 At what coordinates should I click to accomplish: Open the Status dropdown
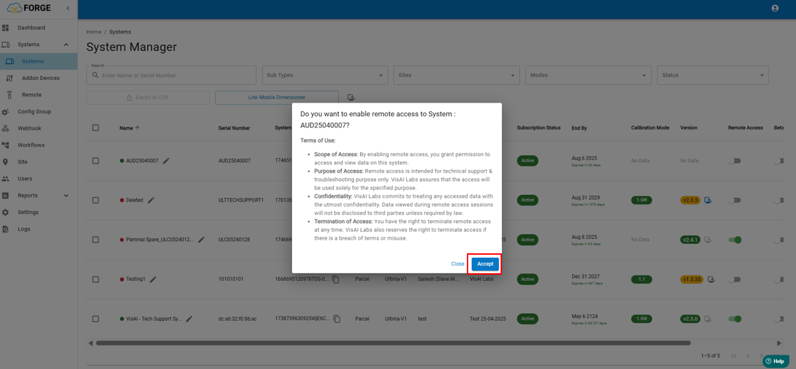[x=713, y=75]
